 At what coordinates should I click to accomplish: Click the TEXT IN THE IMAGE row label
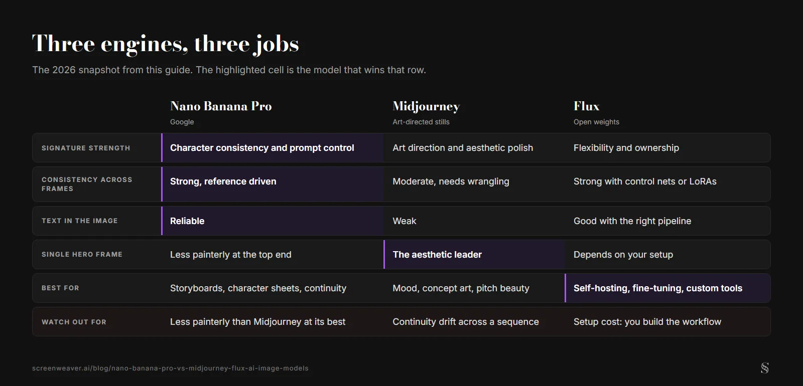(80, 221)
